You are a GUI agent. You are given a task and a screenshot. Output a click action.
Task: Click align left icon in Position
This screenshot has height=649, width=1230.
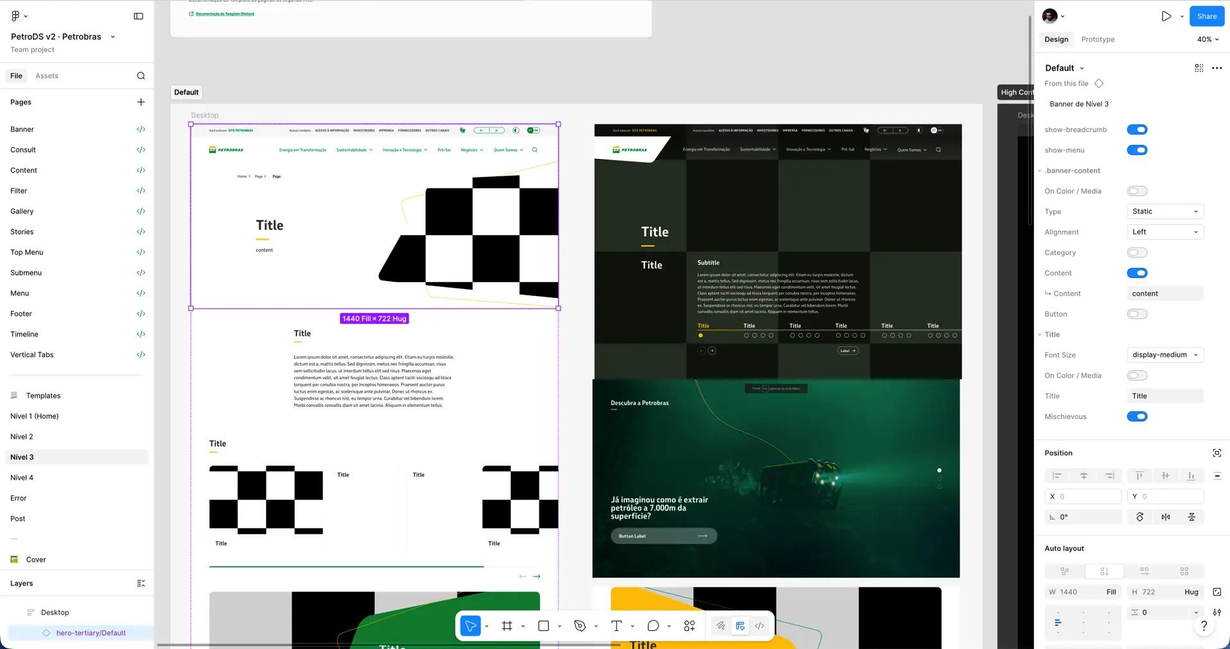(x=1057, y=475)
